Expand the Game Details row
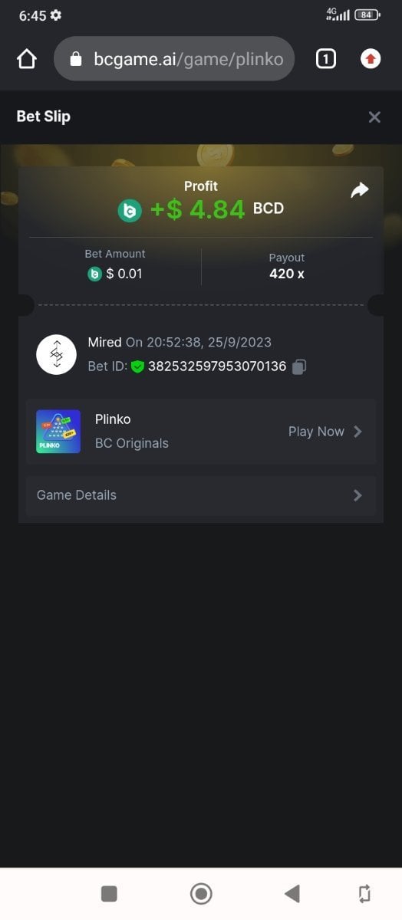 point(201,495)
